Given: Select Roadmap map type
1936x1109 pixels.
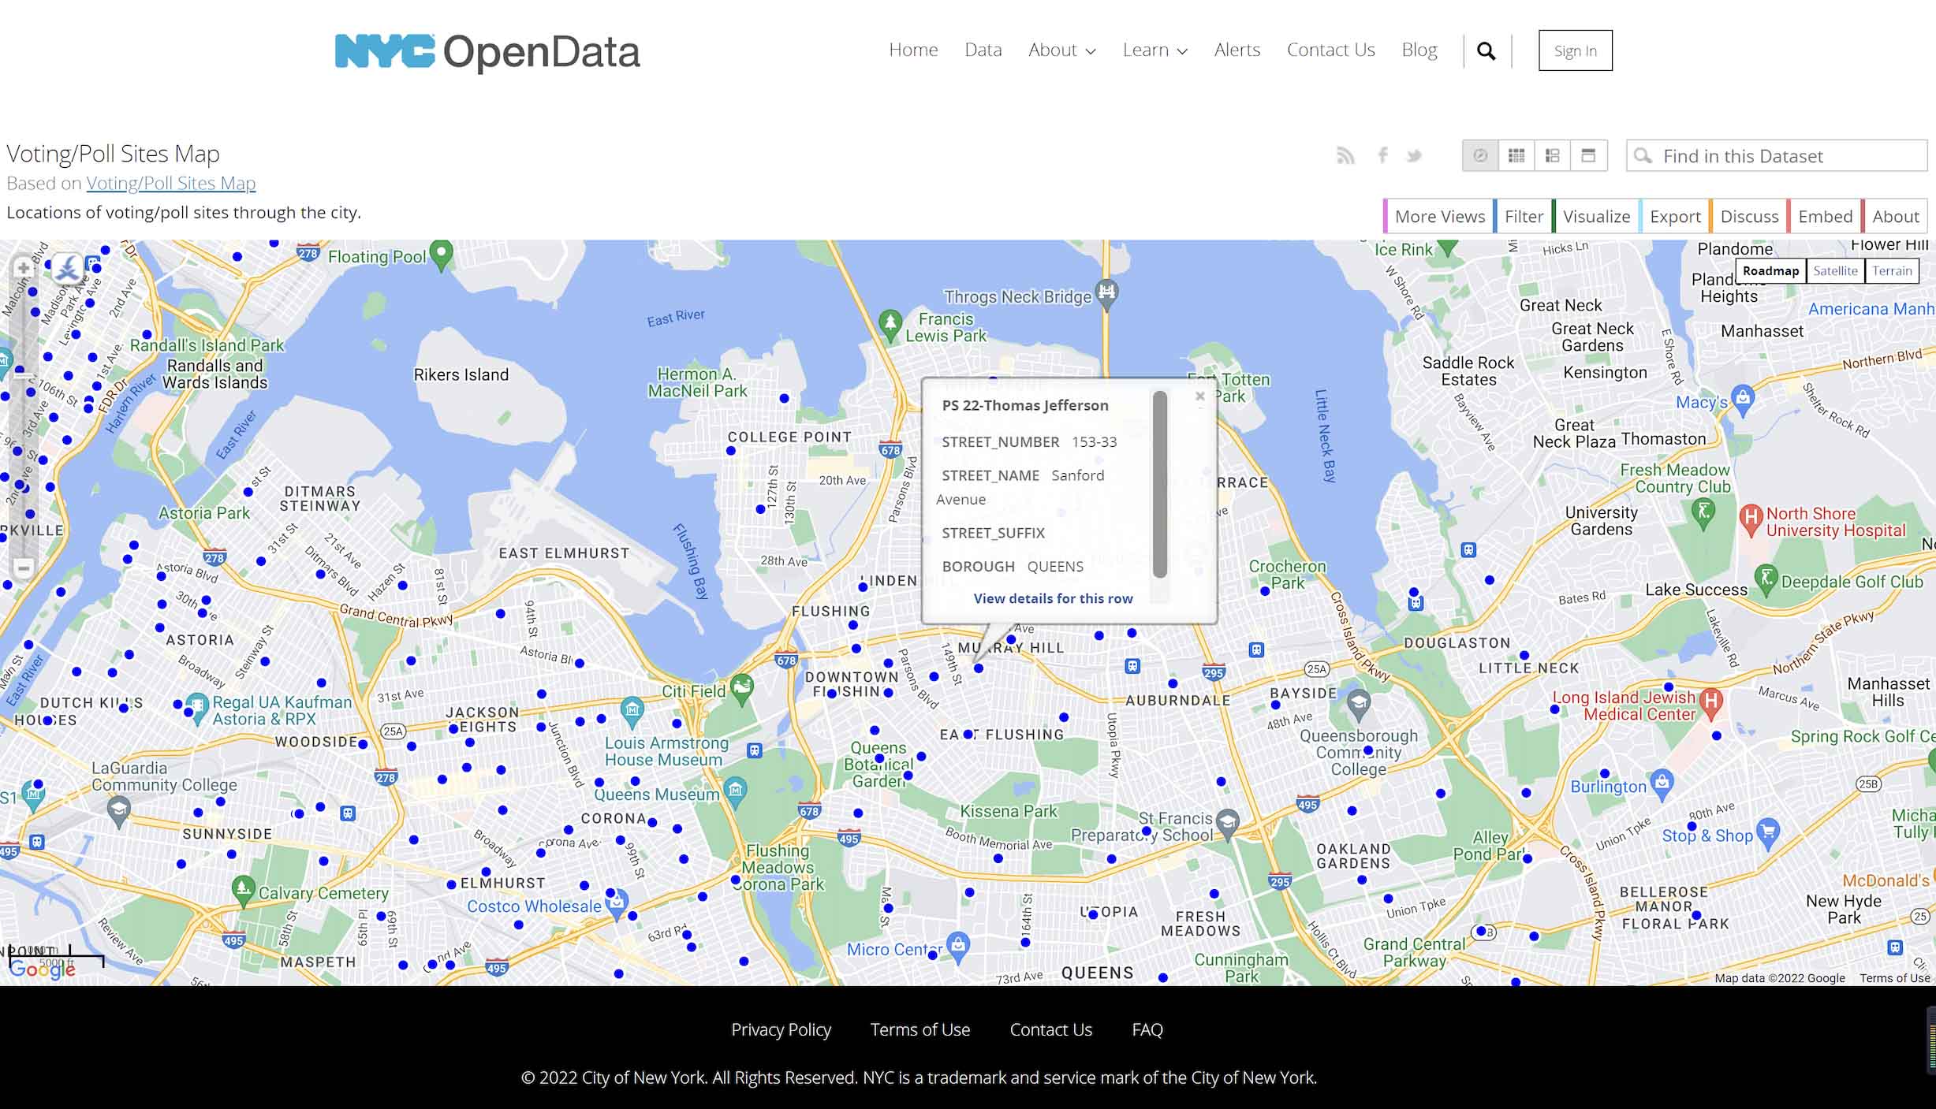Looking at the screenshot, I should [x=1770, y=270].
